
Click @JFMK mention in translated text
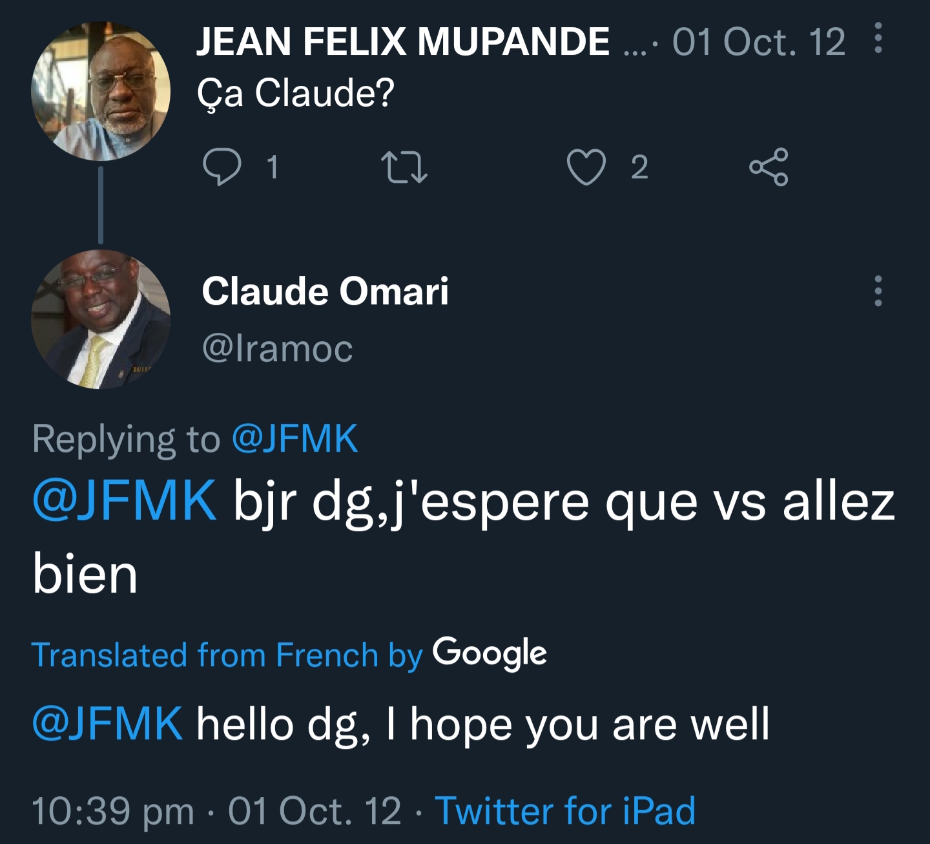click(x=108, y=724)
